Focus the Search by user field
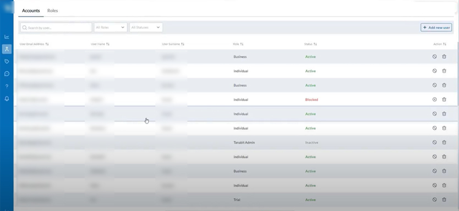This screenshot has height=211, width=459. coord(56,27)
